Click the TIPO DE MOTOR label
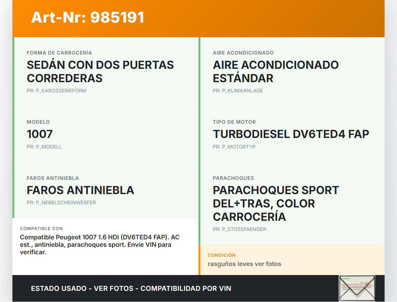 point(234,122)
